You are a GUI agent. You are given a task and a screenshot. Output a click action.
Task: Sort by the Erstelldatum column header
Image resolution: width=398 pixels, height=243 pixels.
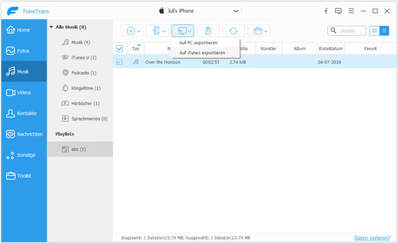click(331, 48)
